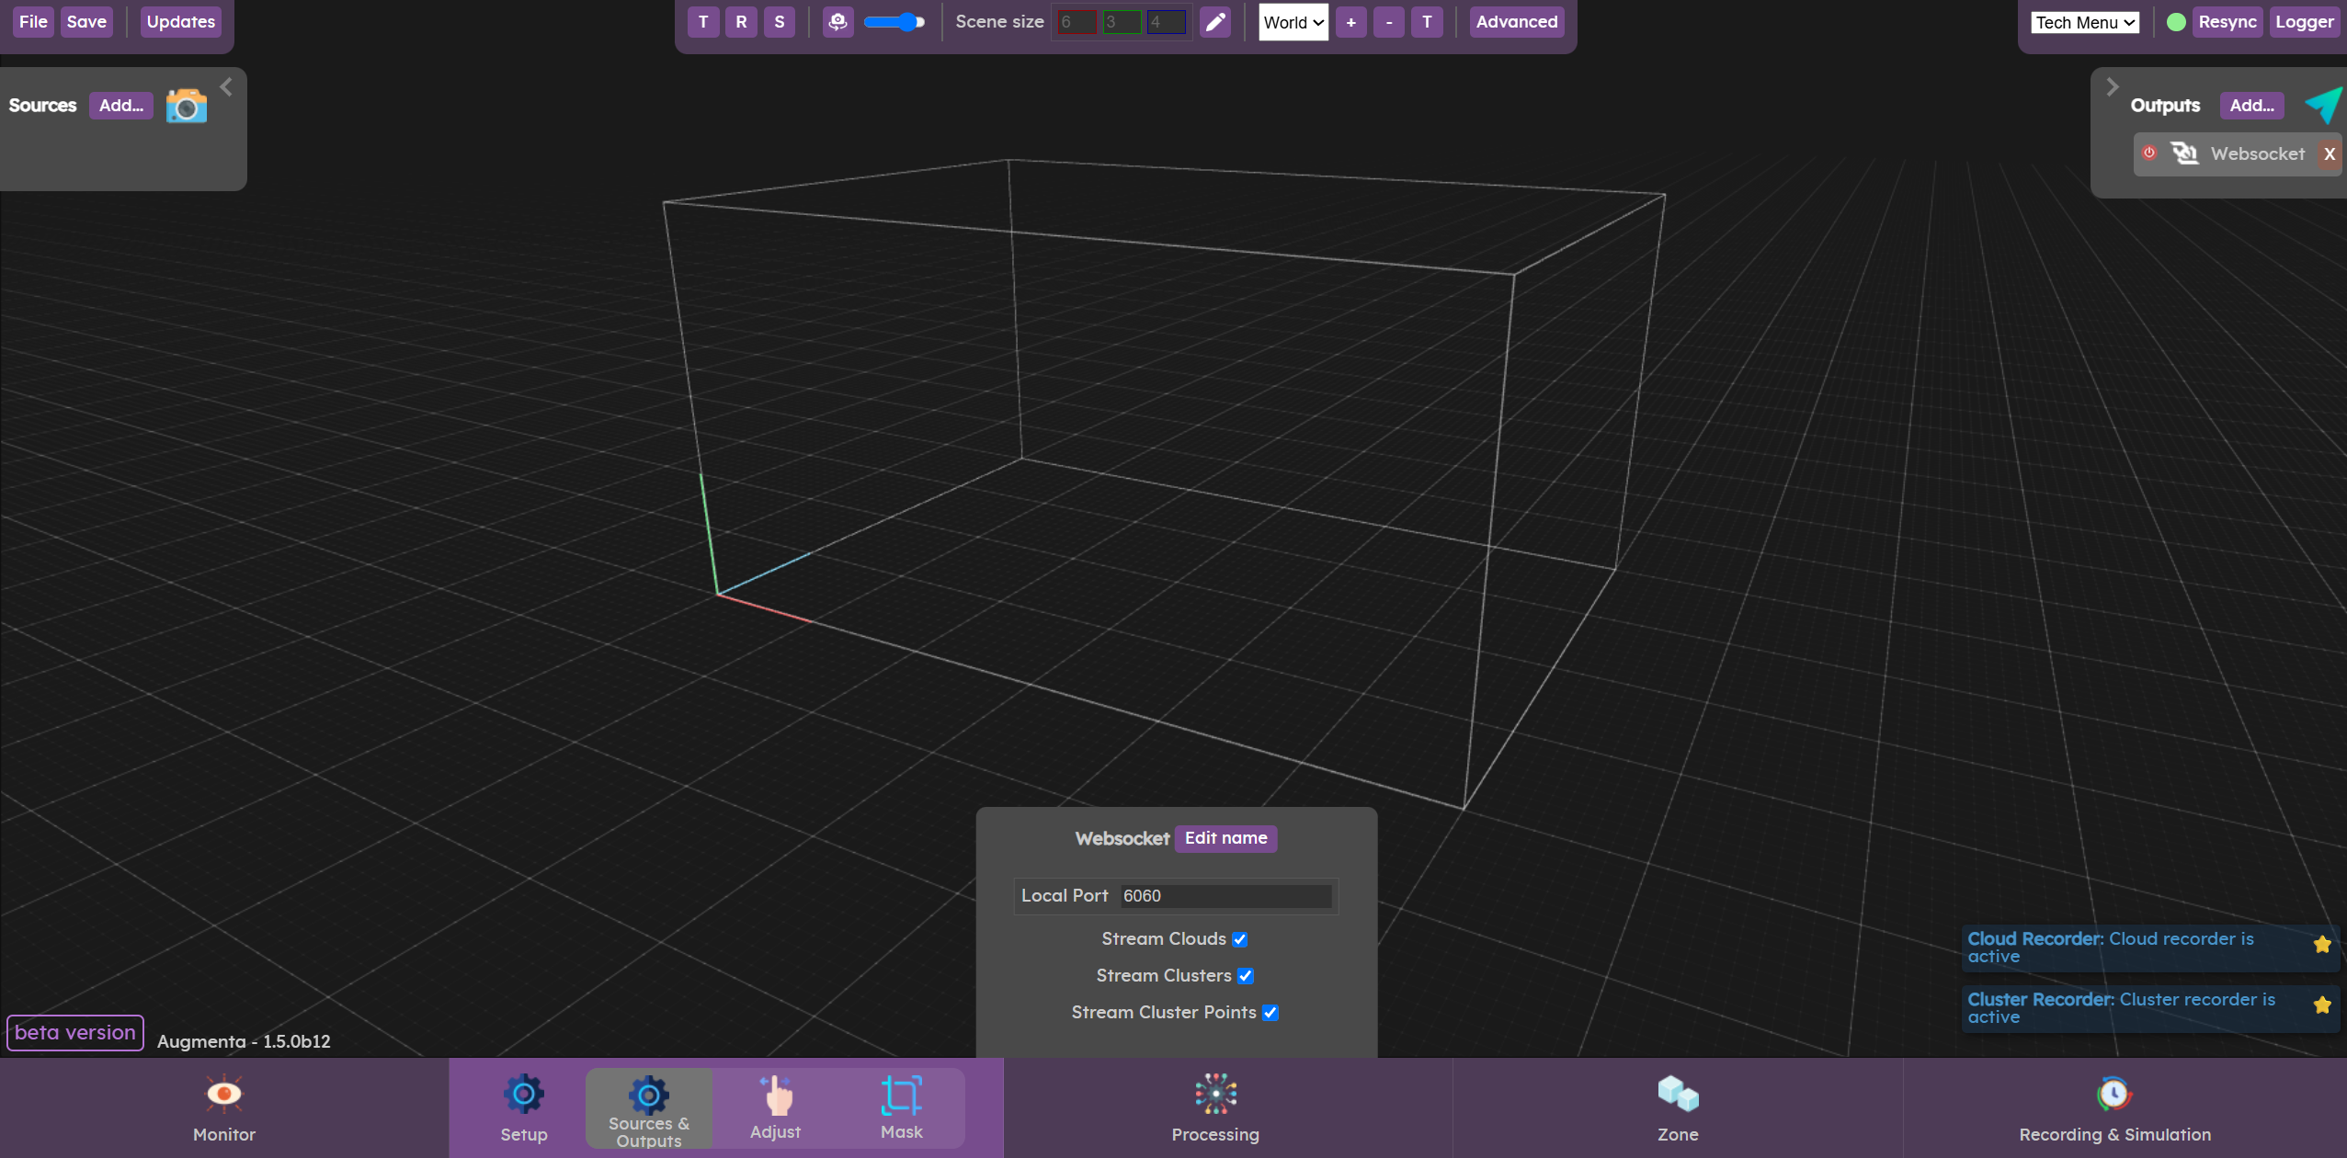Toggle the Stream Cluster Points checkbox
Screen dimensions: 2347x1158
(1270, 1012)
